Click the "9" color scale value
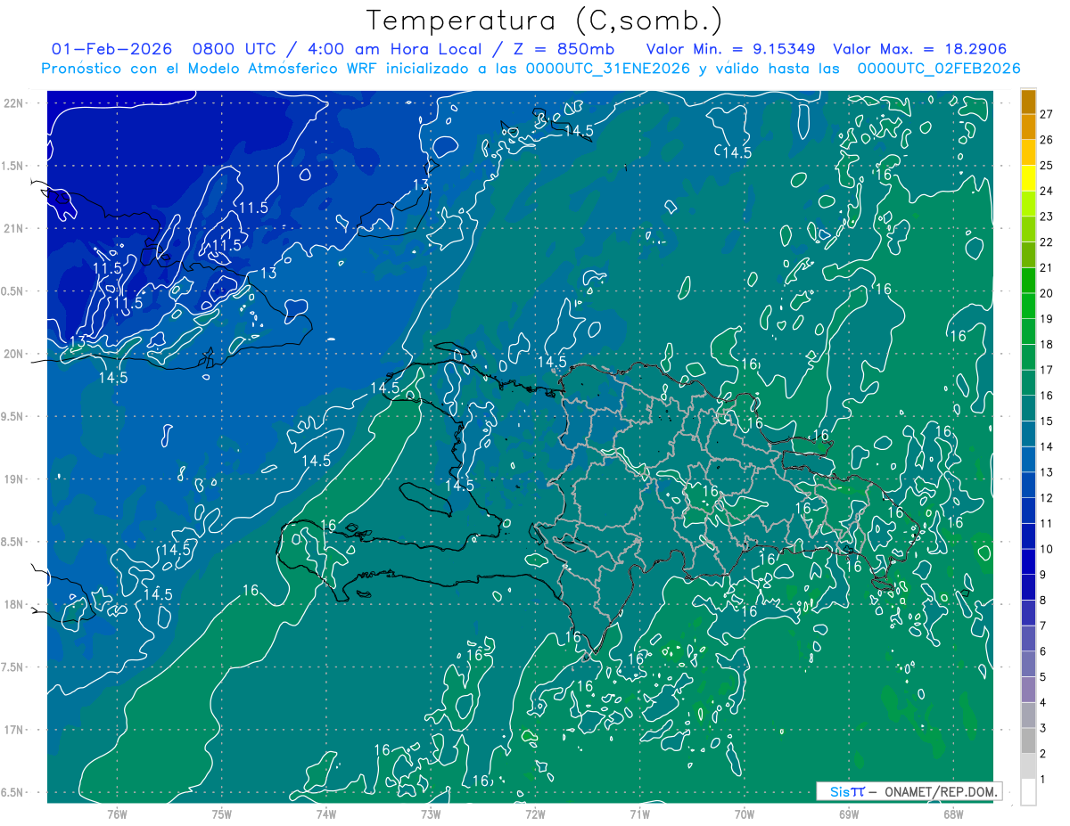 click(x=1043, y=575)
